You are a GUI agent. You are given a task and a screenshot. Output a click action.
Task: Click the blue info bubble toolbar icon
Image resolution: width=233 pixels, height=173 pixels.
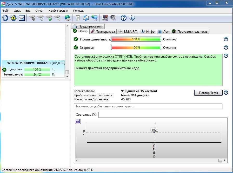pos(132,18)
